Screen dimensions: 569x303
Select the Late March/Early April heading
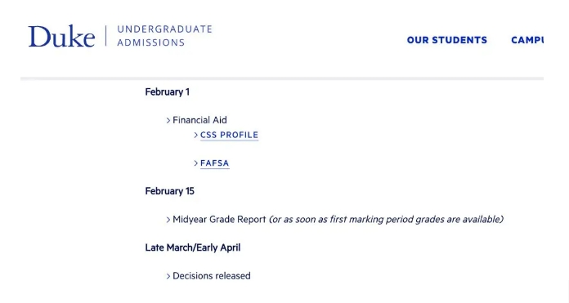(193, 247)
